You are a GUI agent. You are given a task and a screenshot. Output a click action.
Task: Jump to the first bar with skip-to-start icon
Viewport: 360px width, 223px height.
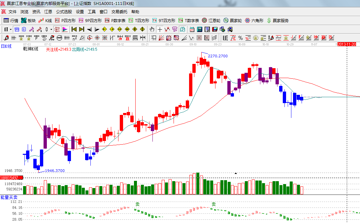[74, 29]
